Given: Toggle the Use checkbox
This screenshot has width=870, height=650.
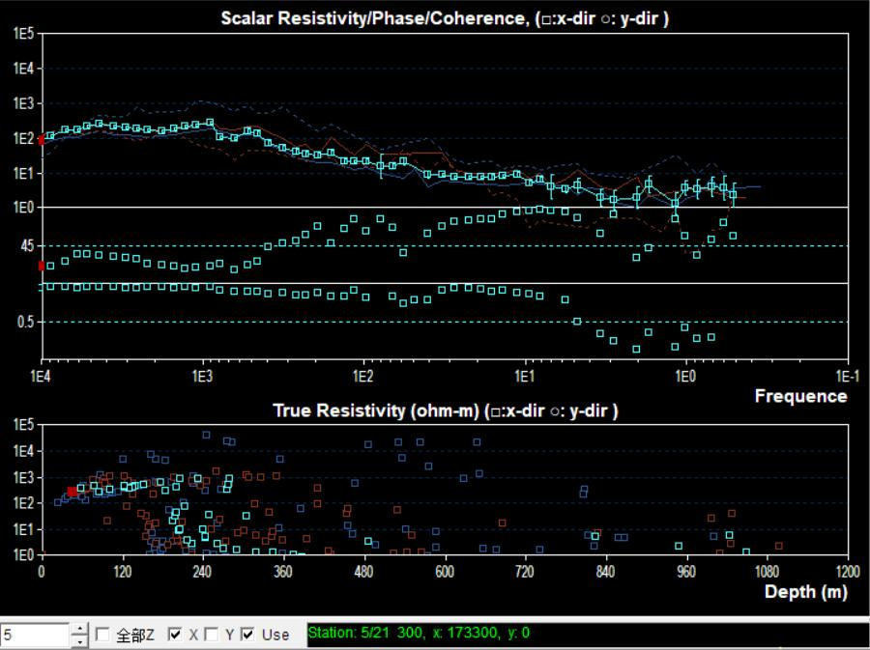Looking at the screenshot, I should coord(248,635).
